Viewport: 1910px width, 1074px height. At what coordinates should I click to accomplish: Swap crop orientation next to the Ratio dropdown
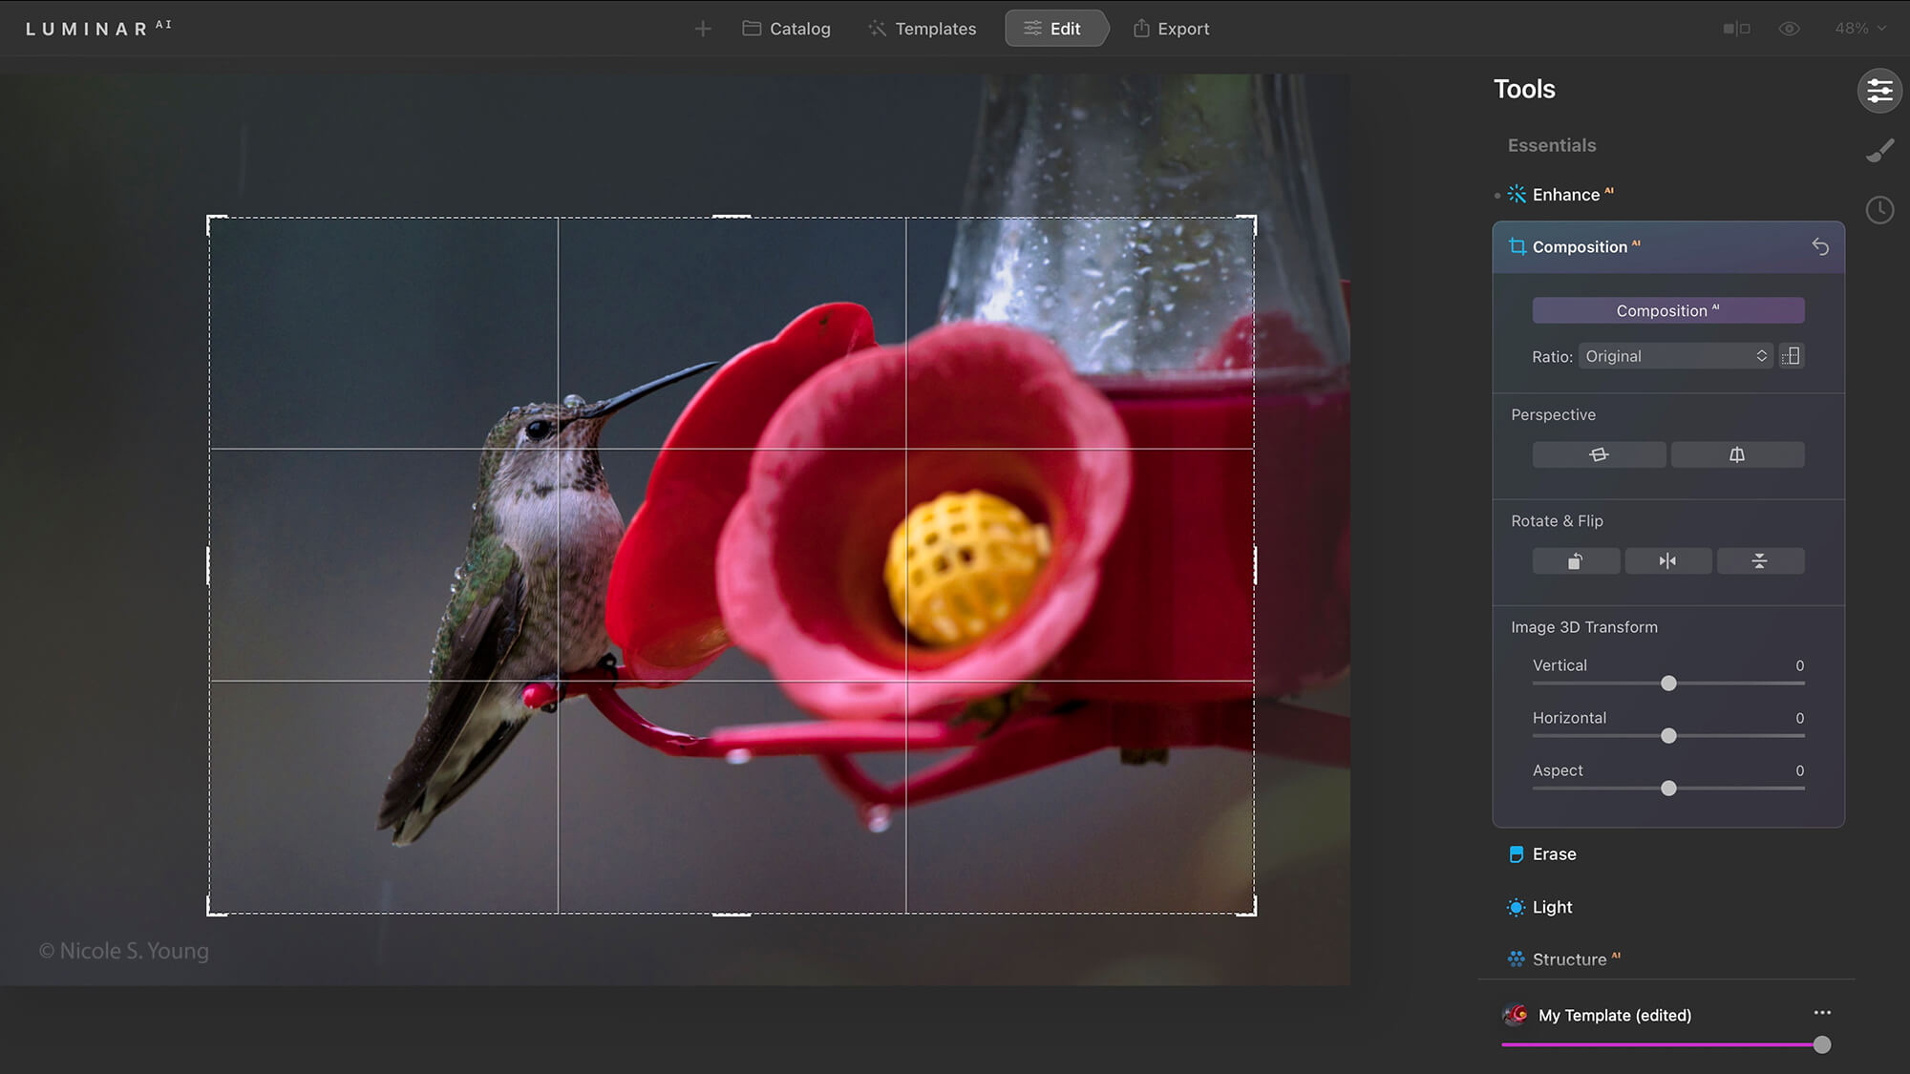[x=1792, y=356]
